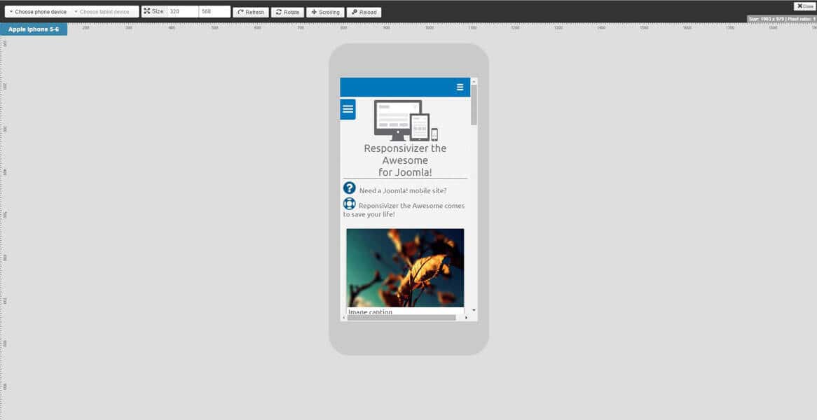Click the scroll-right arrow of the preview
The height and width of the screenshot is (420, 817).
click(x=466, y=318)
